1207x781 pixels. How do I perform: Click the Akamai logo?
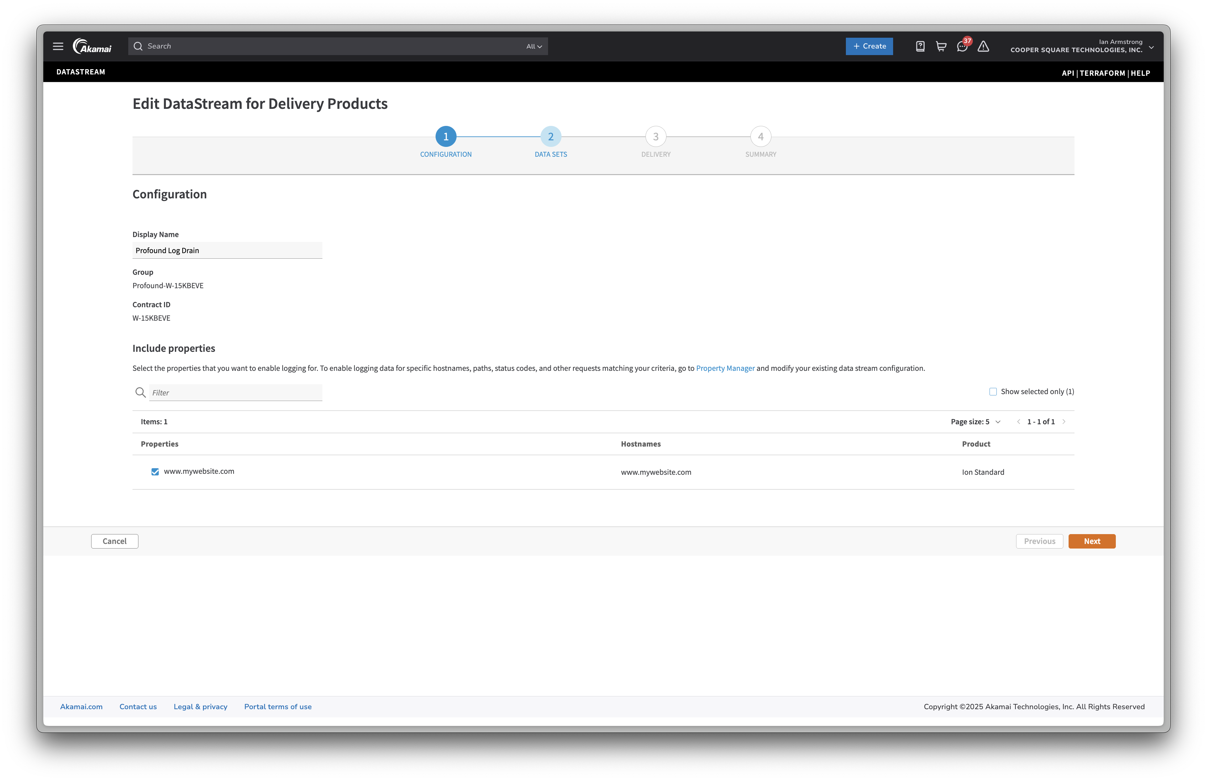tap(92, 46)
